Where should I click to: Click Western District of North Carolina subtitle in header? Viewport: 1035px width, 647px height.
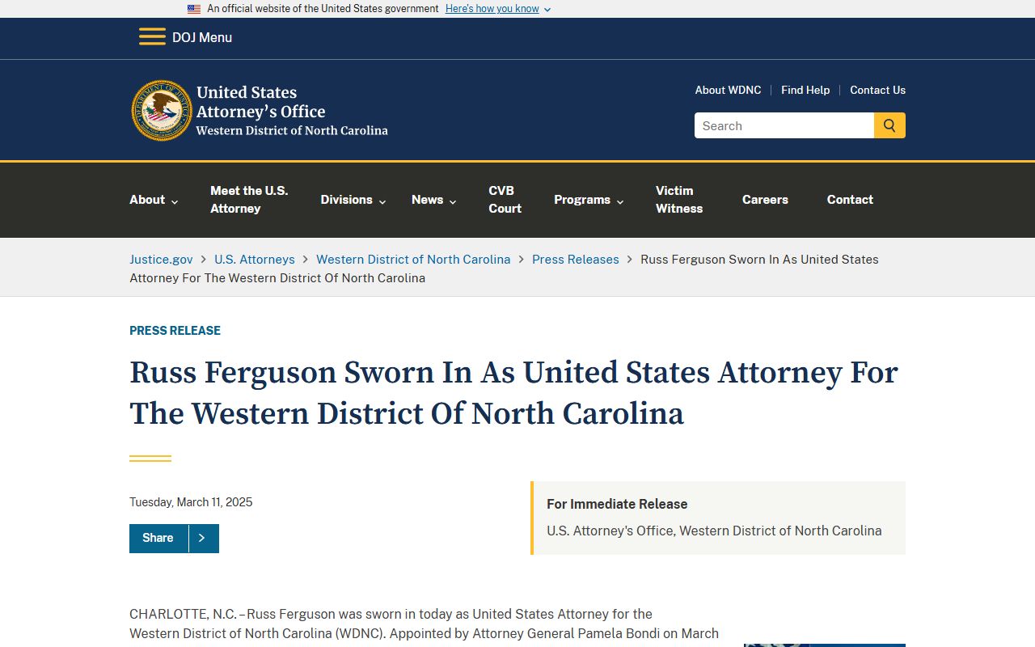pyautogui.click(x=292, y=131)
